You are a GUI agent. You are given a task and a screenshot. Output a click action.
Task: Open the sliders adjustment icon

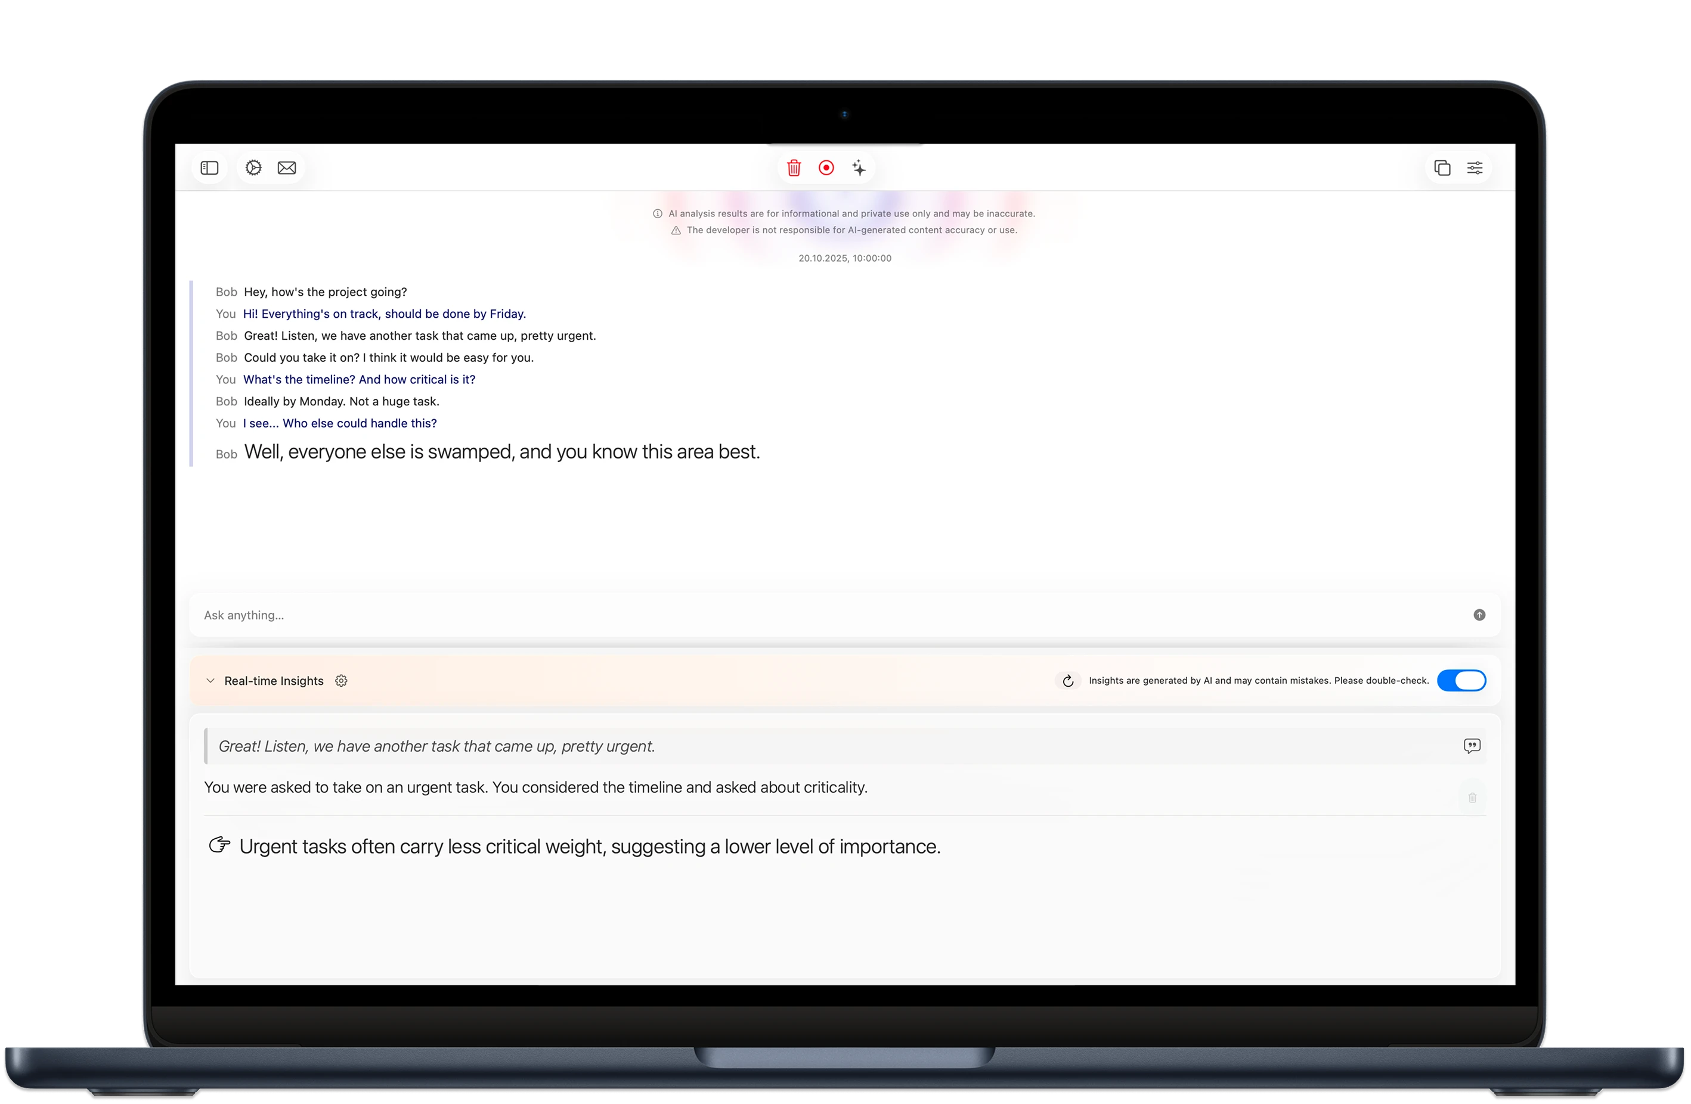tap(1475, 168)
